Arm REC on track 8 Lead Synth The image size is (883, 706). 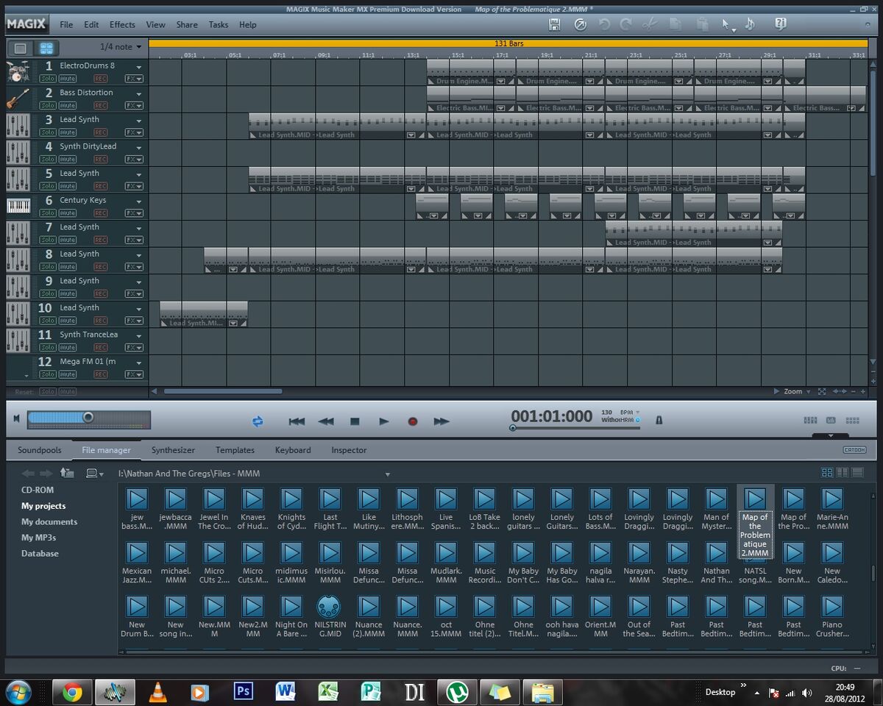point(101,267)
